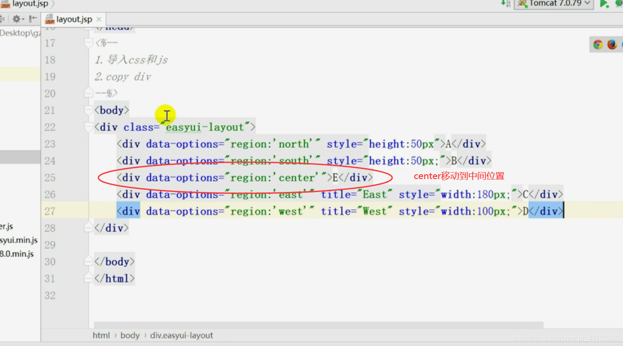Screen dimensions: 623x346
Task: Click the "easyui-layout" class value
Action: point(205,127)
